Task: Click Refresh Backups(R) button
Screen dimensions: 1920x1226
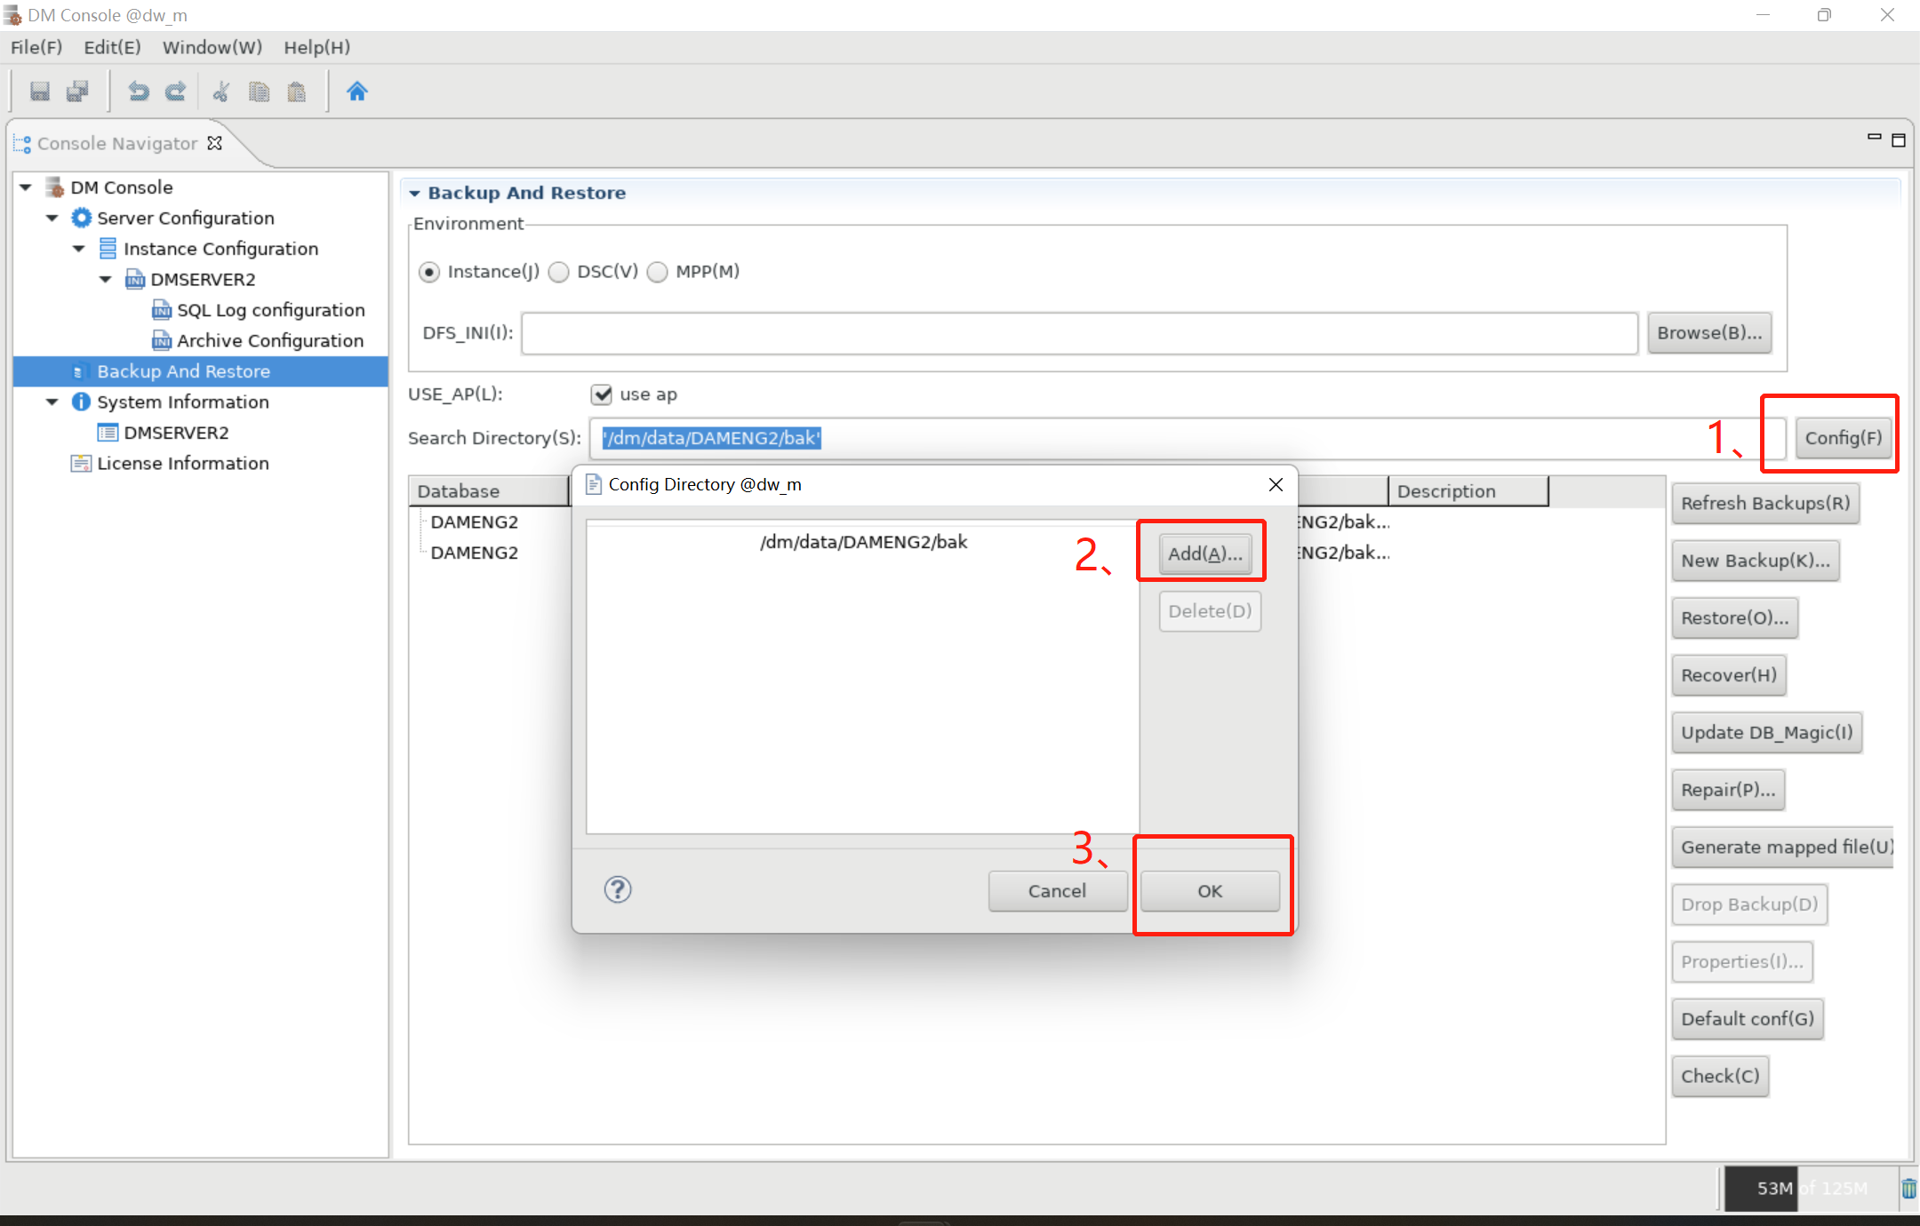Action: click(x=1765, y=504)
